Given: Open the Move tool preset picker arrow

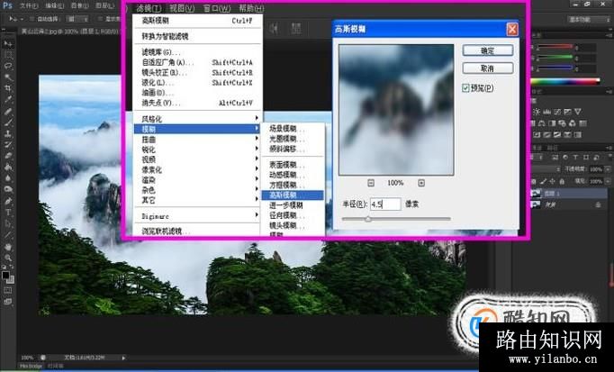Looking at the screenshot, I should point(21,19).
